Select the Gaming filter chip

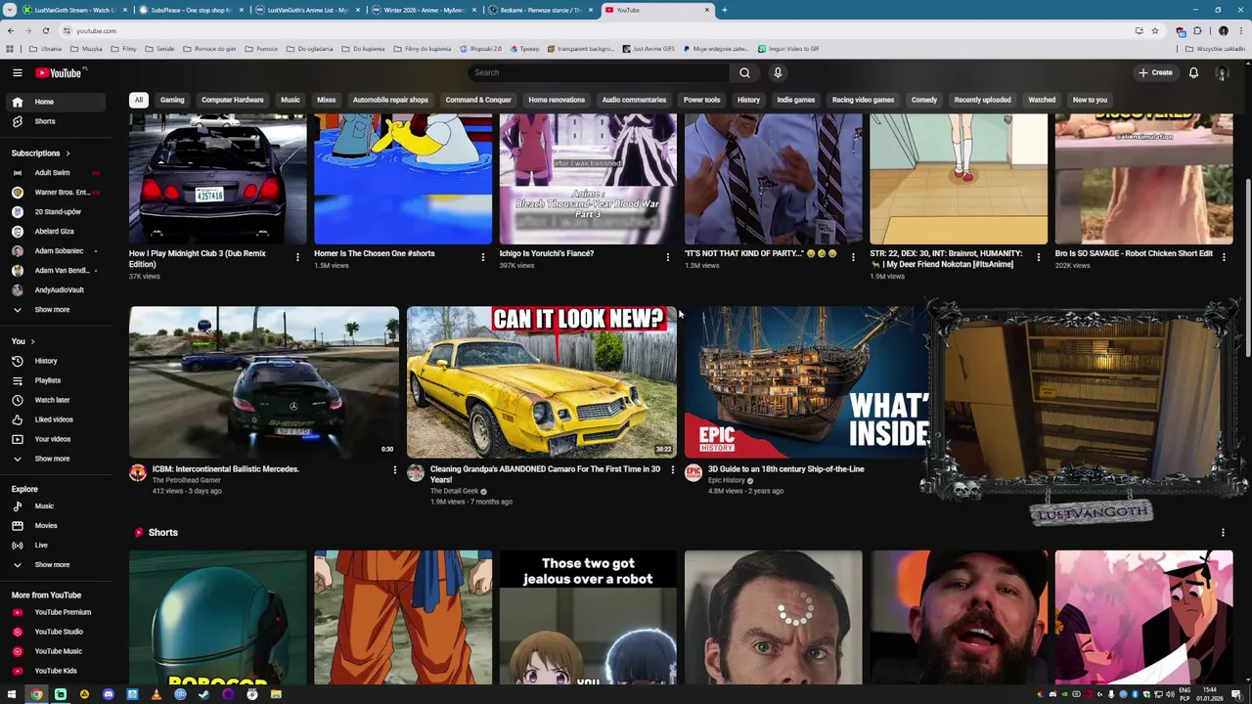(x=172, y=100)
